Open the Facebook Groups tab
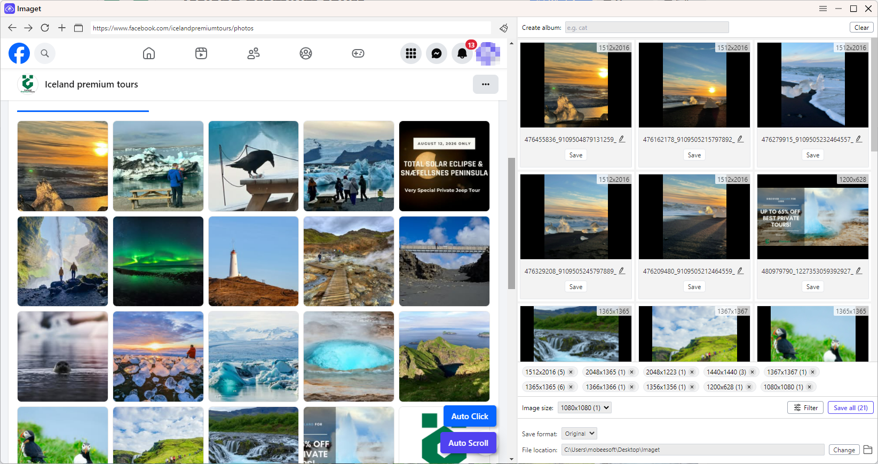 306,53
